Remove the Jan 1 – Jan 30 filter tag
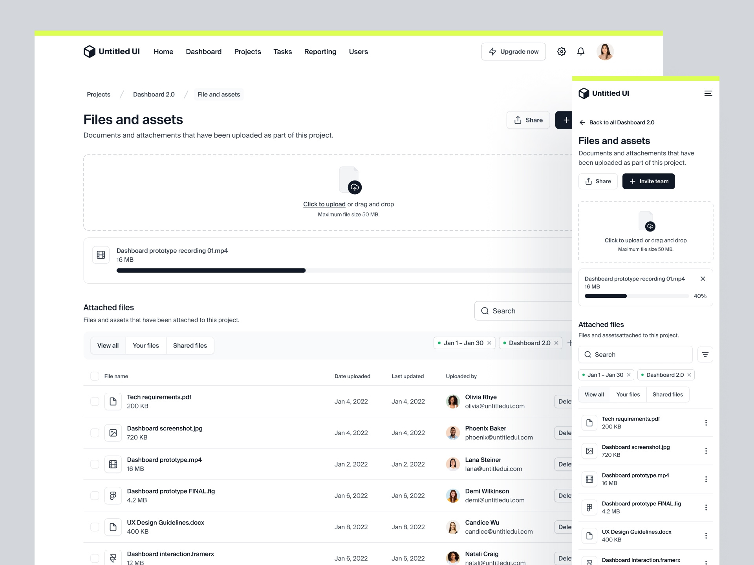This screenshot has height=565, width=754. (489, 343)
